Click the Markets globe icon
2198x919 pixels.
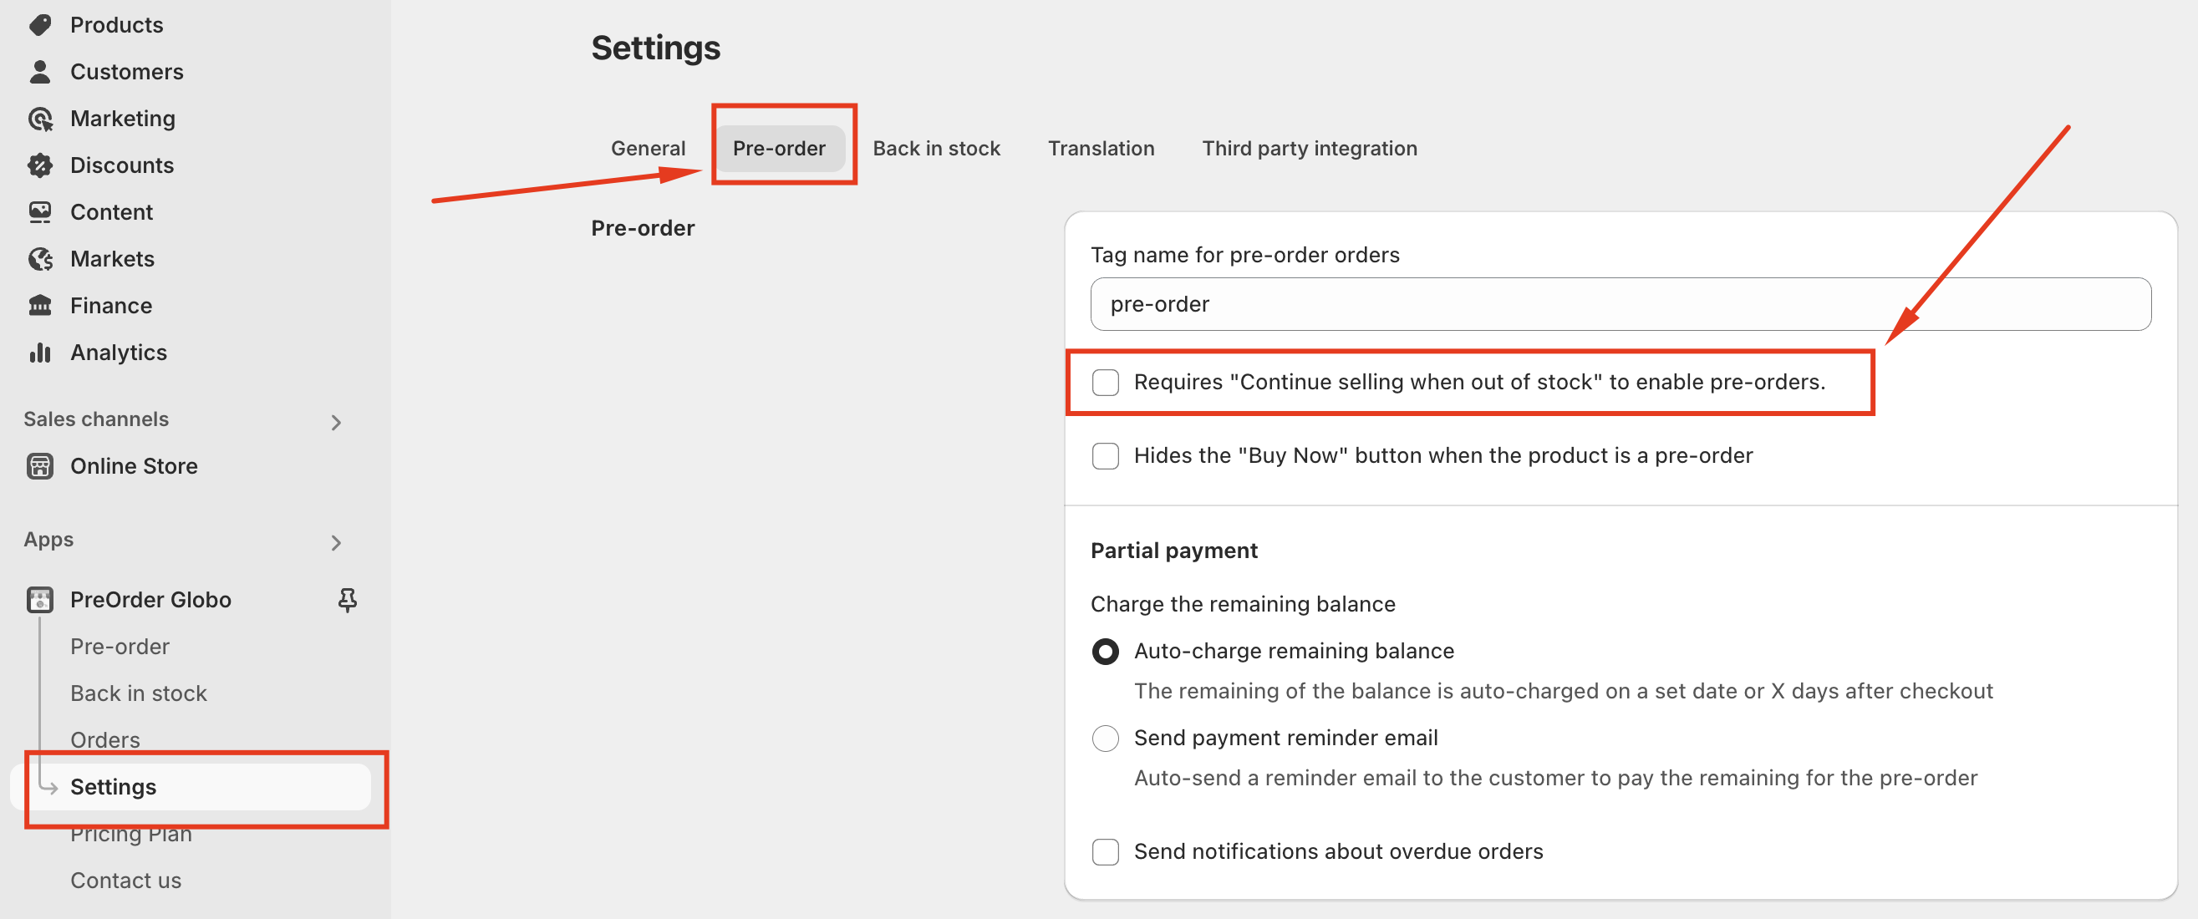[39, 258]
